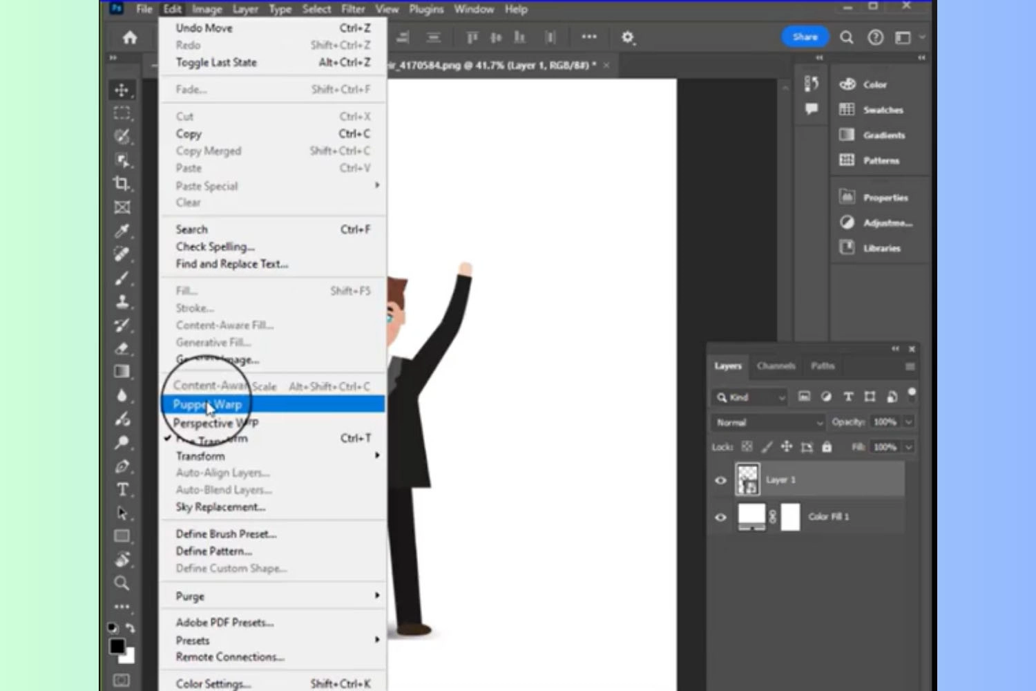The width and height of the screenshot is (1036, 691).
Task: Select the Frame tool
Action: [x=122, y=207]
